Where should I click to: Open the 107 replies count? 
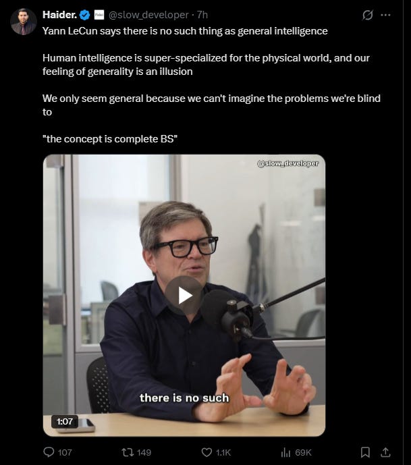point(65,453)
